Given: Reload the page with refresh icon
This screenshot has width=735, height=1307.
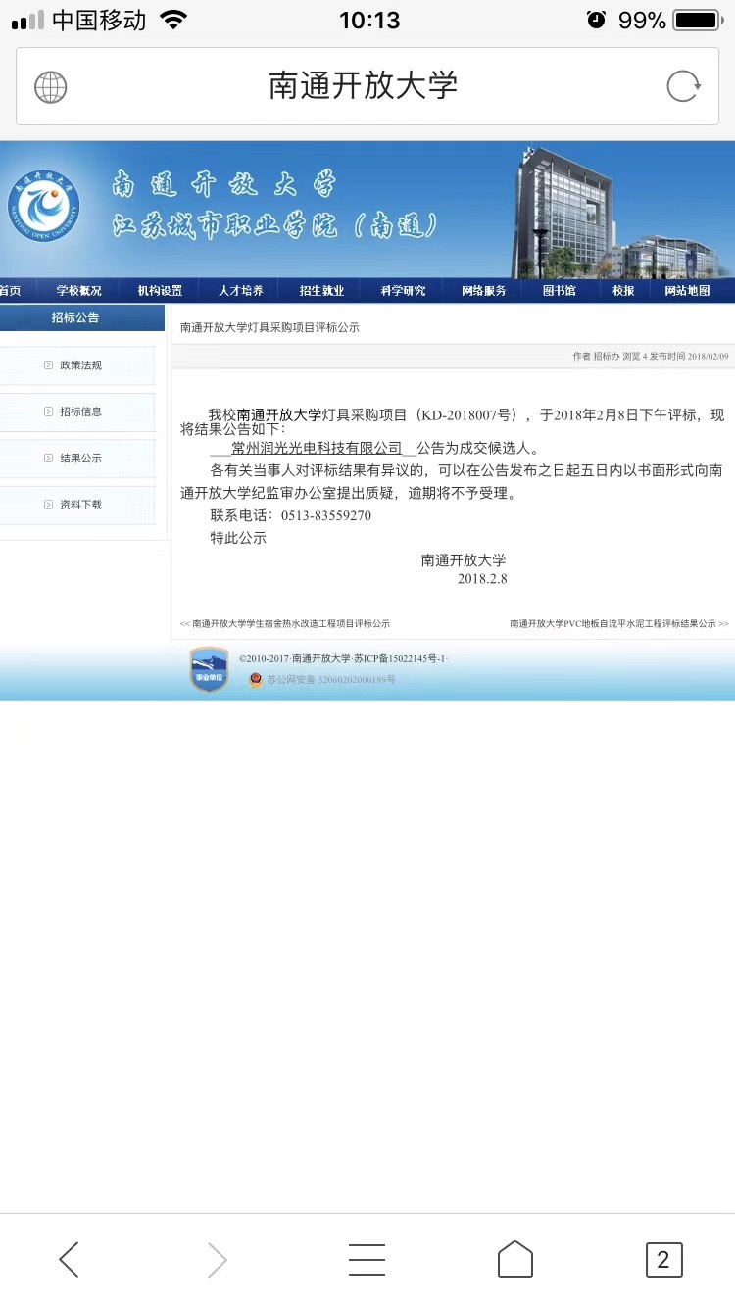Looking at the screenshot, I should (x=684, y=86).
